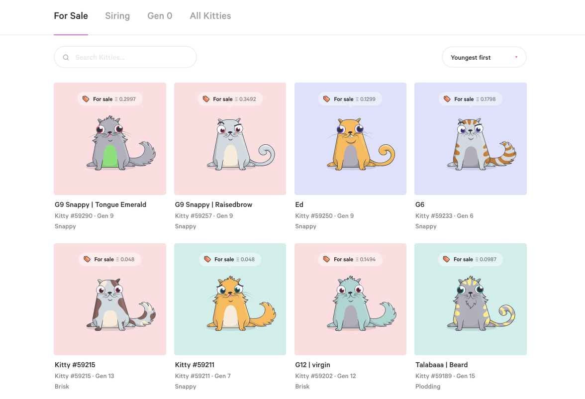
Task: Click price tag icon on 0.1494 kitty
Action: 326,259
